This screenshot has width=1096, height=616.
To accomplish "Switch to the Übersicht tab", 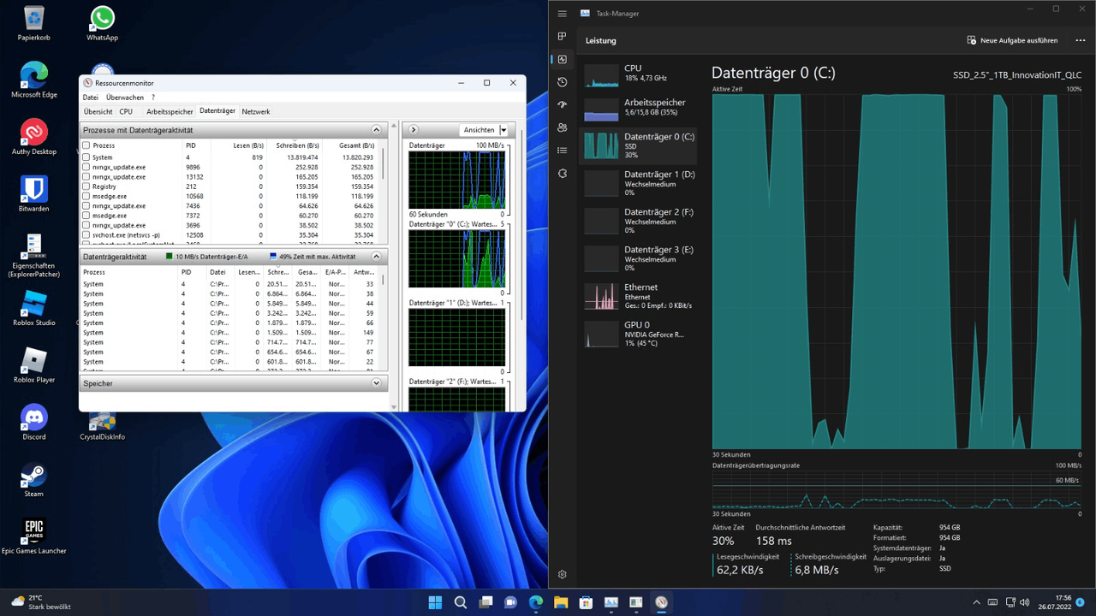I will tap(98, 111).
